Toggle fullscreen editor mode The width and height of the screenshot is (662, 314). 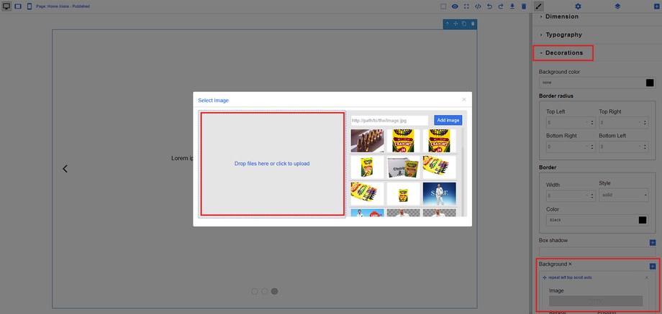[466, 6]
